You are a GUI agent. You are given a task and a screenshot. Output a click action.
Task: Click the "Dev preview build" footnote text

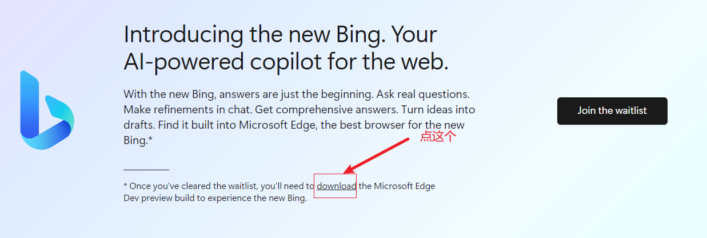click(x=157, y=198)
